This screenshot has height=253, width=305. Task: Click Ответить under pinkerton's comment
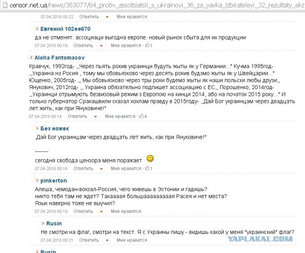coord(83,211)
